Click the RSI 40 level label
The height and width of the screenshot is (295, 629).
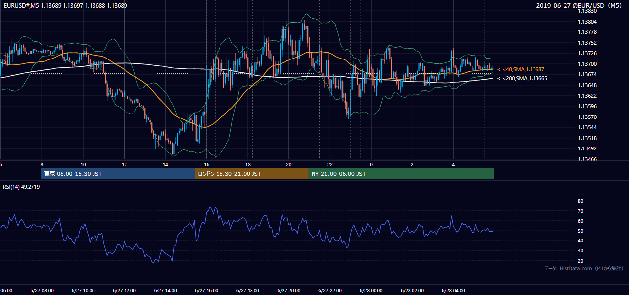tap(581, 241)
